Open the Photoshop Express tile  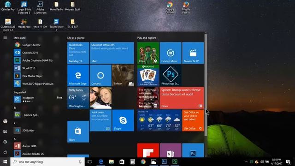171,75
